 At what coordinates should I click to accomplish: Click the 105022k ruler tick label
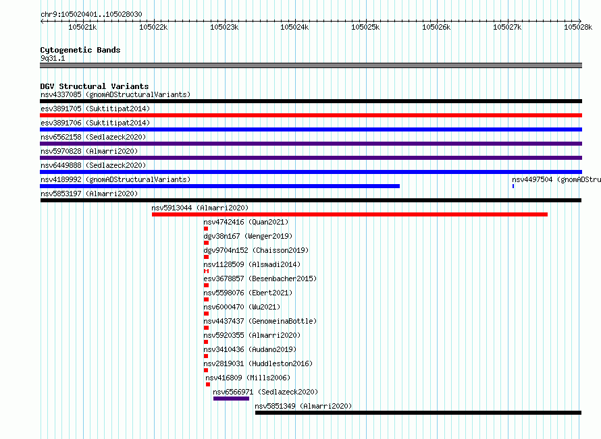(x=153, y=27)
